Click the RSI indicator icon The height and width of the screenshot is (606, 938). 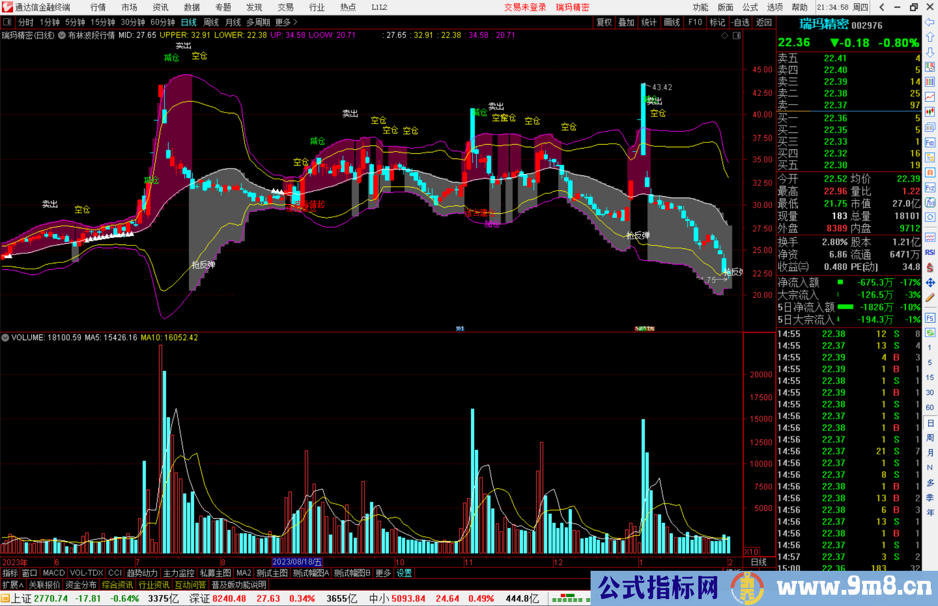[x=930, y=252]
